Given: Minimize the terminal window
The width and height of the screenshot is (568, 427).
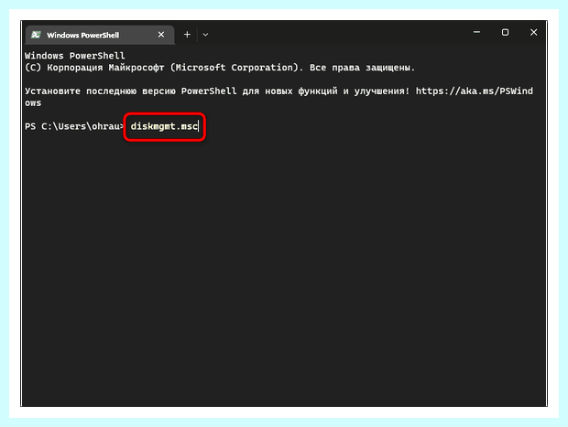Looking at the screenshot, I should coord(476,33).
